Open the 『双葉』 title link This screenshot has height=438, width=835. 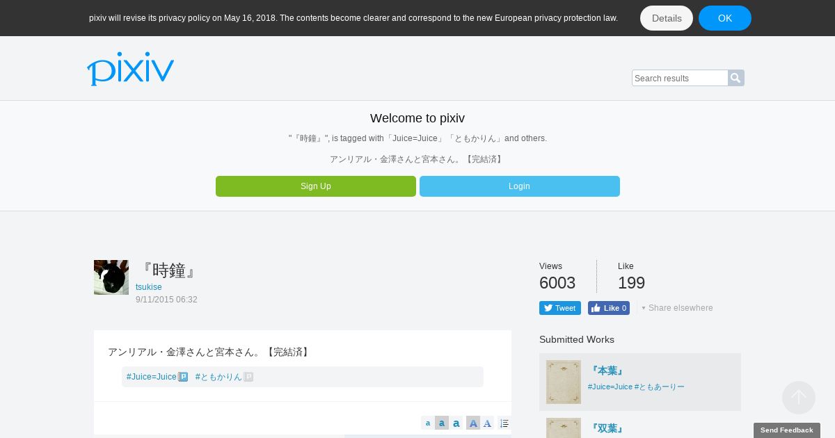[607, 429]
